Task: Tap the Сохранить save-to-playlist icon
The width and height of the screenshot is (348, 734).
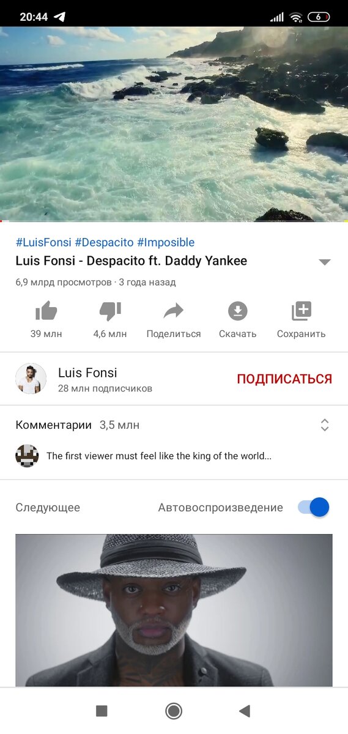Action: coord(302,311)
